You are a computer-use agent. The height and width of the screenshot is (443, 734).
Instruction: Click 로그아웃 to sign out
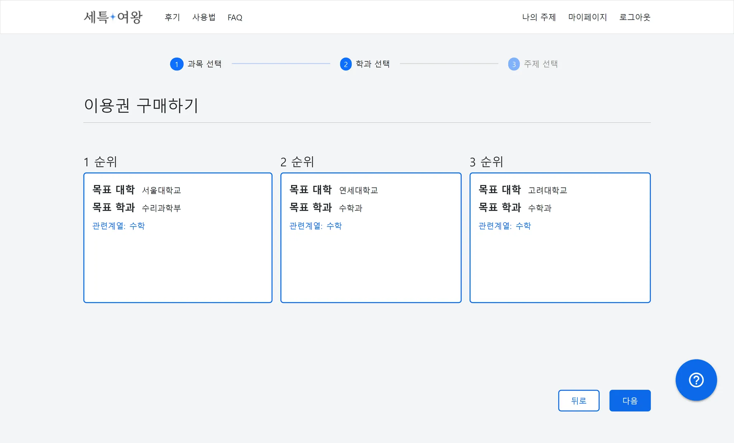click(x=635, y=17)
